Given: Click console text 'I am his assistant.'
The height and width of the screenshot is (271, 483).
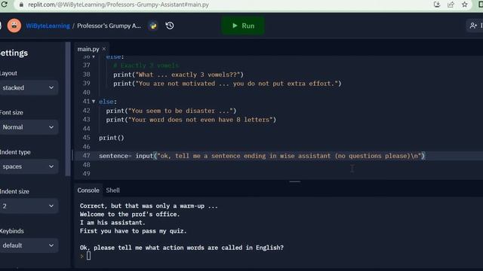Looking at the screenshot, I should pos(112,223).
